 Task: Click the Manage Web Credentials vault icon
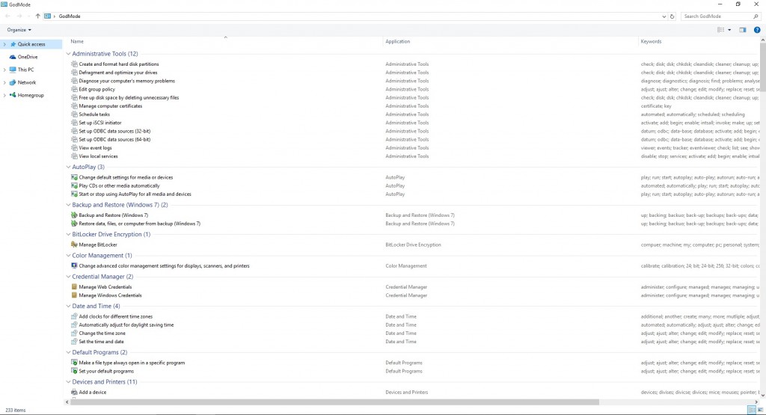(74, 287)
